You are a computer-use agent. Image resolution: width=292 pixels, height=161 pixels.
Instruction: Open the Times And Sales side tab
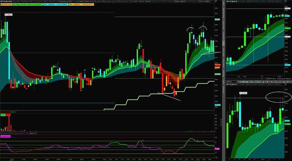pos(223,12)
